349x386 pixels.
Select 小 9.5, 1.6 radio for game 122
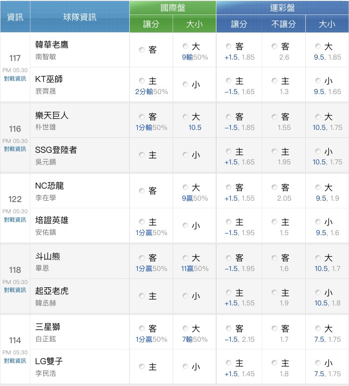(x=318, y=222)
